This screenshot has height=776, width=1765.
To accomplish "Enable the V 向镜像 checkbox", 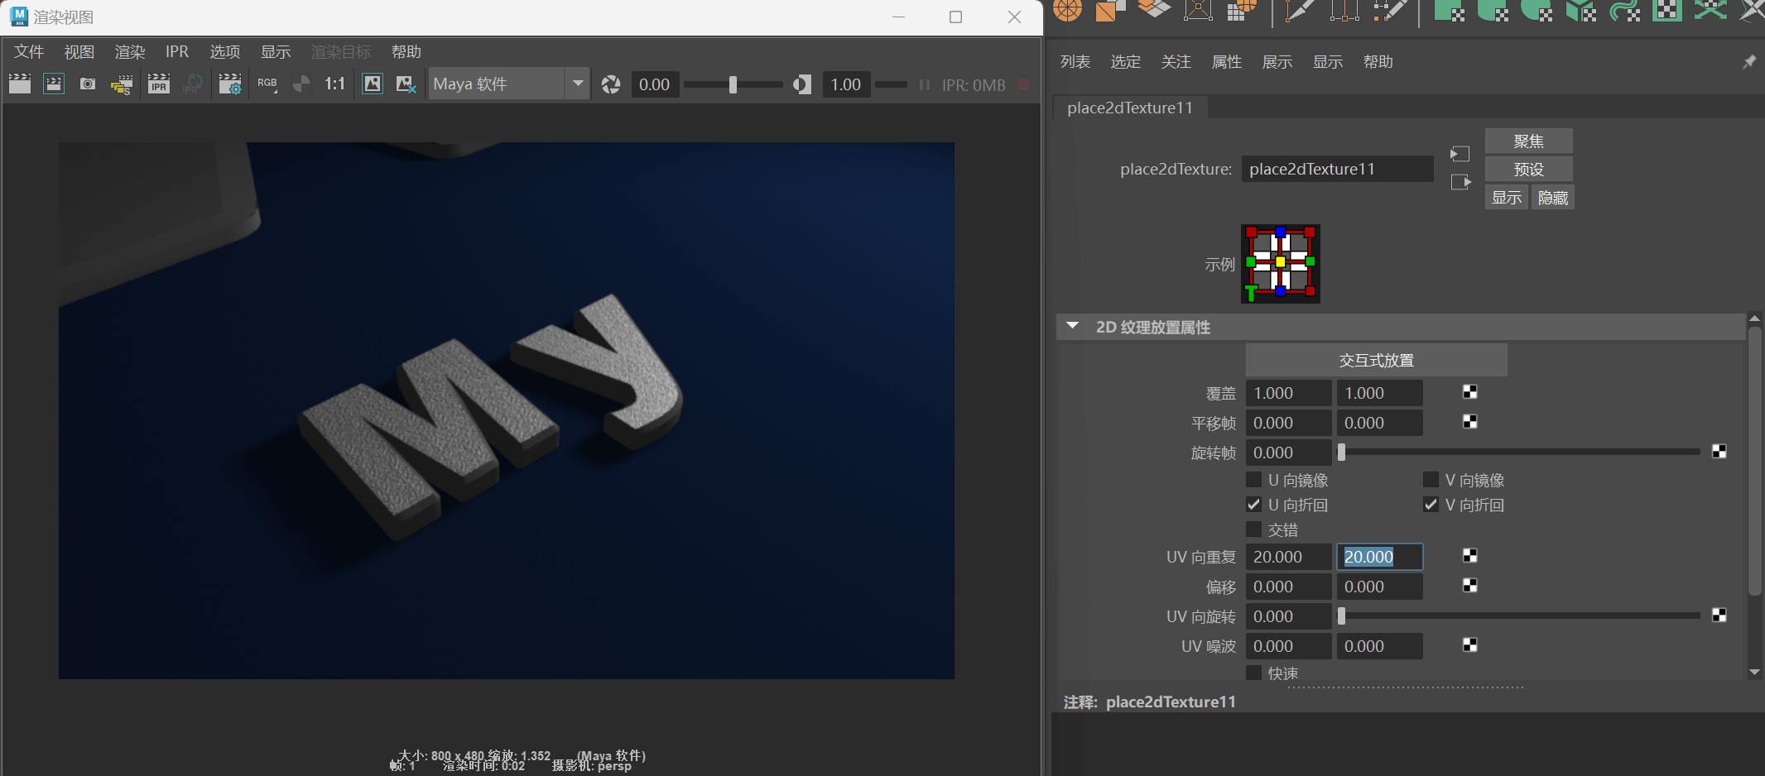I will (x=1431, y=480).
